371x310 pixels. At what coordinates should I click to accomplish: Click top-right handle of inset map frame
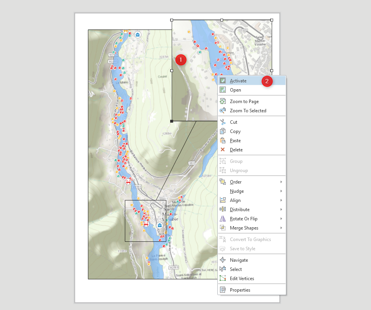pyautogui.click(x=272, y=20)
